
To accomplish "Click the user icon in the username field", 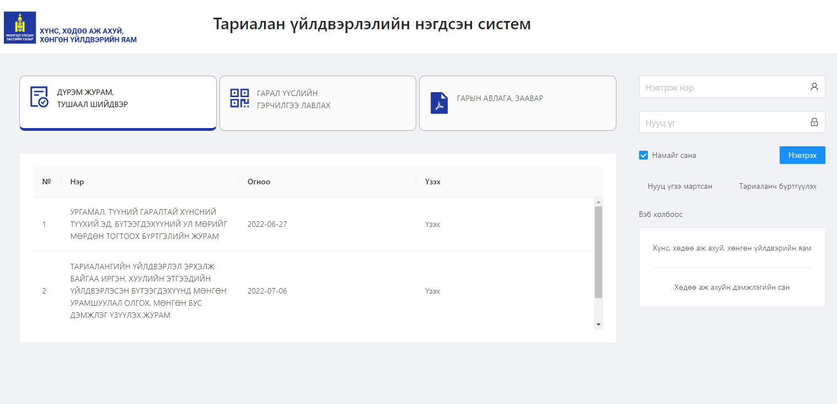I will [x=814, y=87].
